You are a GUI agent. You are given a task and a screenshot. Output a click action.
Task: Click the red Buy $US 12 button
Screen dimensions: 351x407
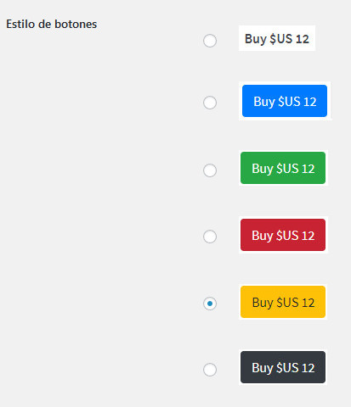[x=283, y=235]
